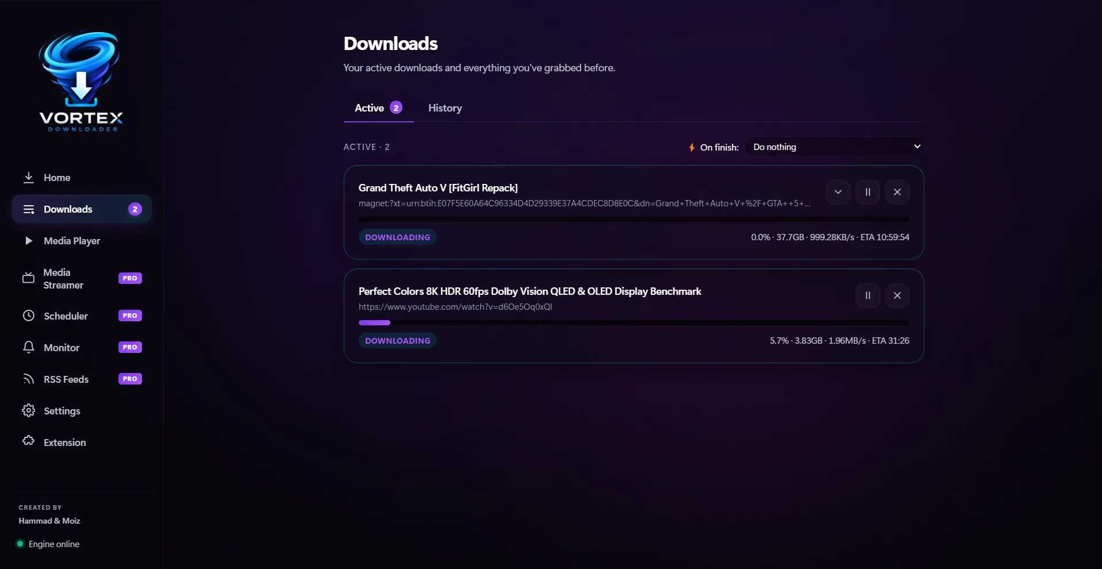Click DOWNLOADING badge on Perfect Colors 8K
This screenshot has height=569, width=1102.
tap(398, 341)
